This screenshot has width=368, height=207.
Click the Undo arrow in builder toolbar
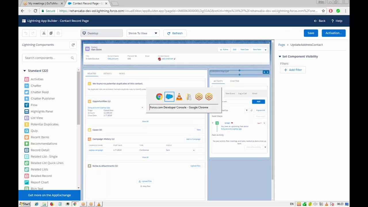[26, 33]
